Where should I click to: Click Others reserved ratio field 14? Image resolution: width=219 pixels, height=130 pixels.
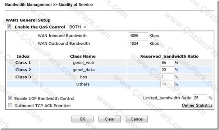point(167,84)
